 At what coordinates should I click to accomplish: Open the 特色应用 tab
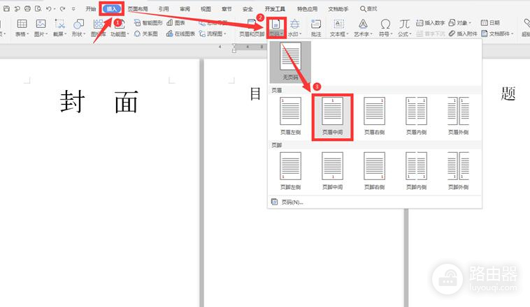[307, 9]
